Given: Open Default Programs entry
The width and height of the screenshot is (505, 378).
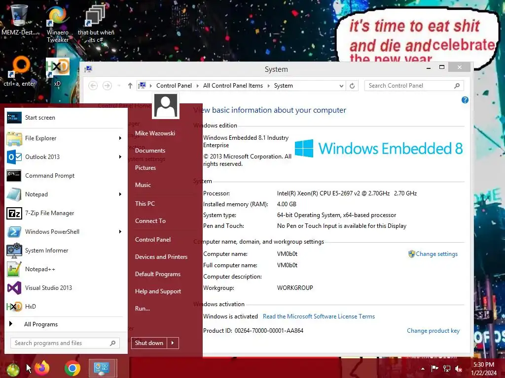Looking at the screenshot, I should click(158, 274).
